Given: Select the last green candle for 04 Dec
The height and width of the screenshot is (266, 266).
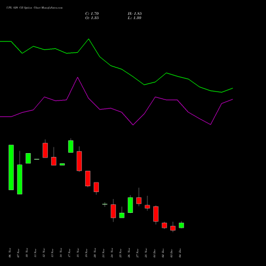Looking at the screenshot, I should [181, 226].
